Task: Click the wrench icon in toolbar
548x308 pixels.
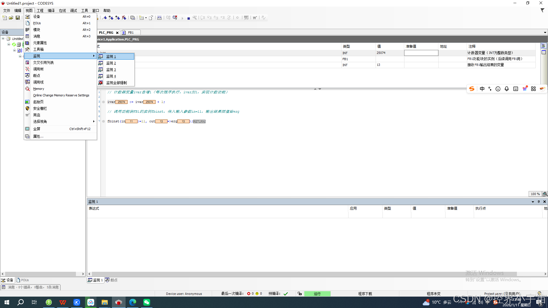Action: click(195, 18)
